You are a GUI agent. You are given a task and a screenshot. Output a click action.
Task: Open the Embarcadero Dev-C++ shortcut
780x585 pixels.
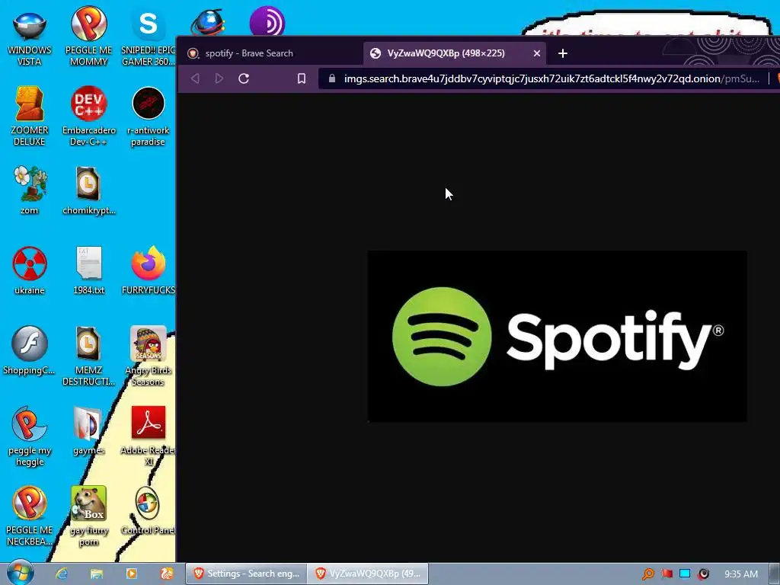[x=88, y=117]
